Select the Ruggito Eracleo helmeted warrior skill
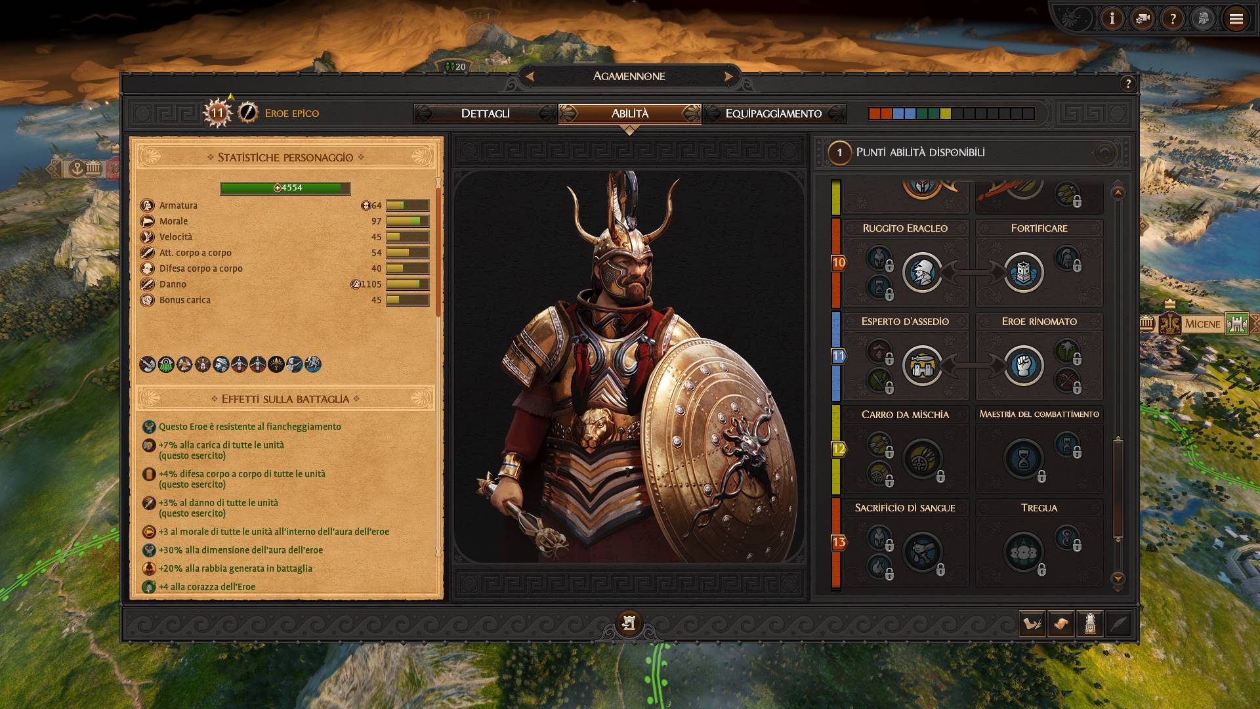Viewport: 1260px width, 709px height. (923, 272)
